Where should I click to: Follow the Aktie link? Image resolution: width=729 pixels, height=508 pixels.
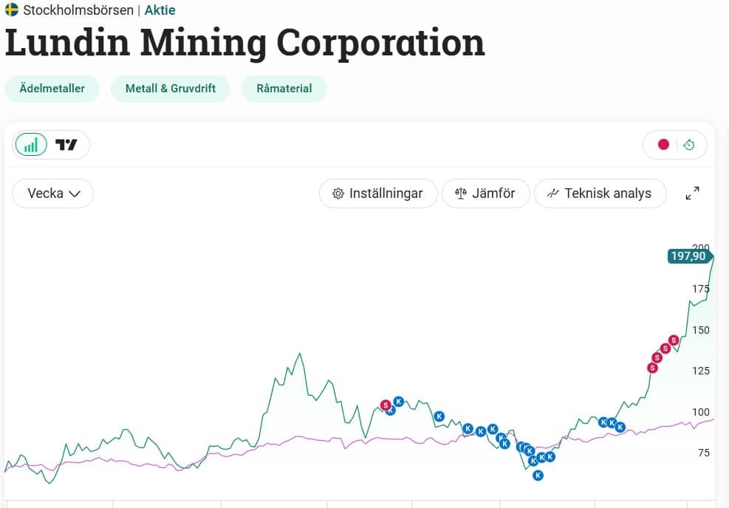(x=160, y=10)
